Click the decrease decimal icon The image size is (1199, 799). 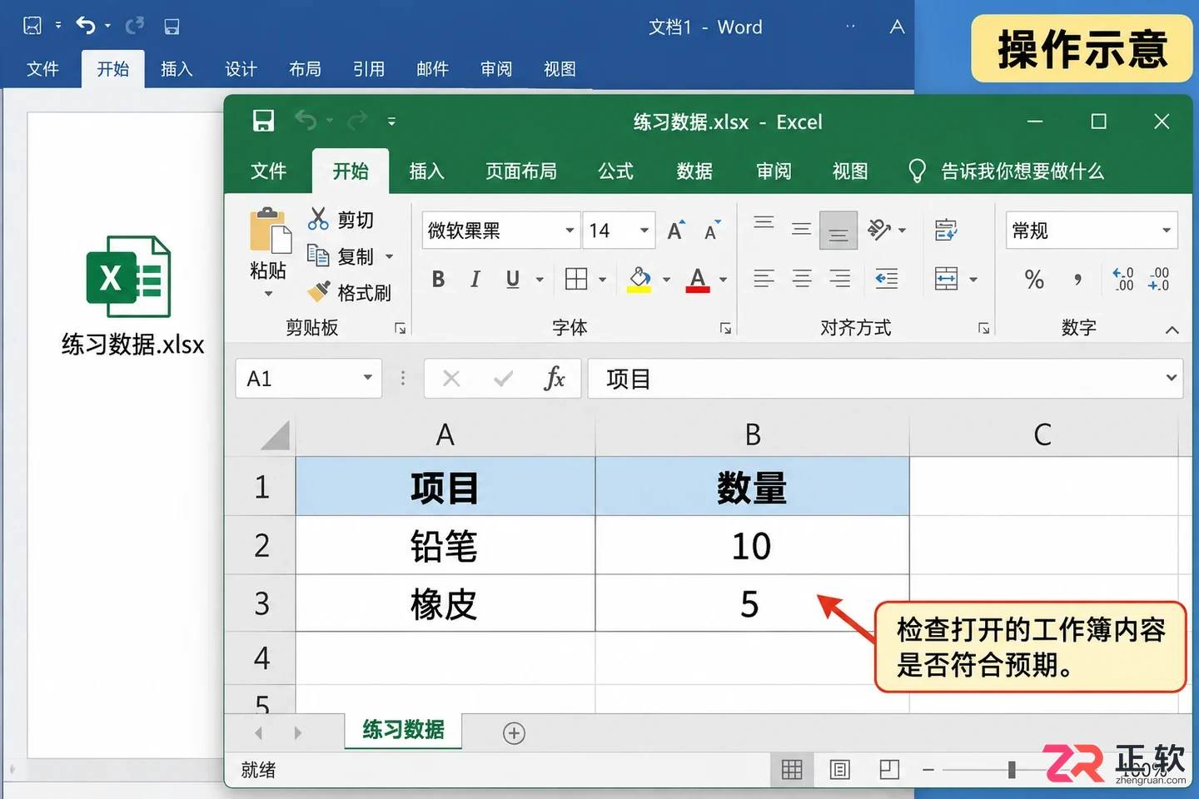click(1159, 279)
